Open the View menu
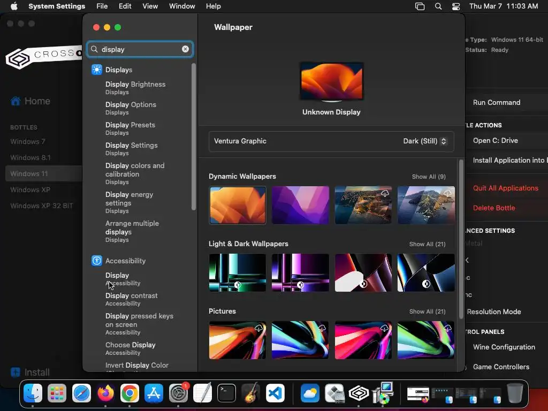This screenshot has width=548, height=411. pos(150,6)
